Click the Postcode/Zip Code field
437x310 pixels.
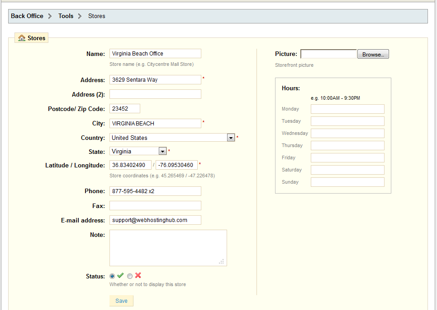pos(125,108)
